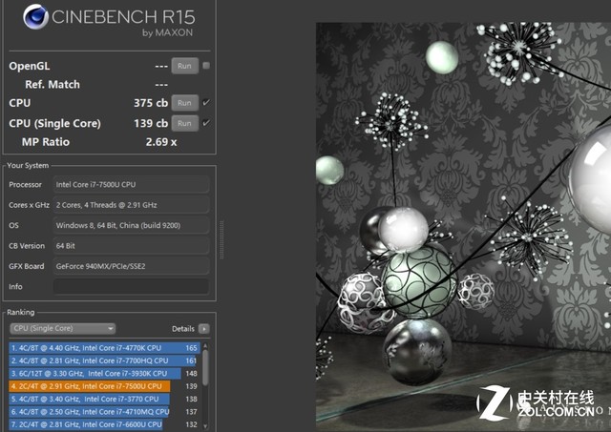Select highlighted row Intel Core i7-7500U CPU

pos(104,386)
